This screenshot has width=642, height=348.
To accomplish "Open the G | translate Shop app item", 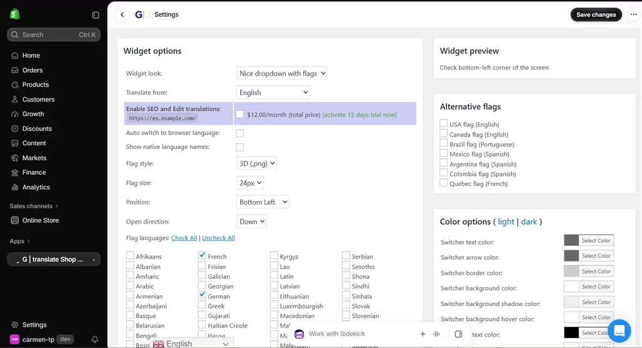I will (x=54, y=259).
